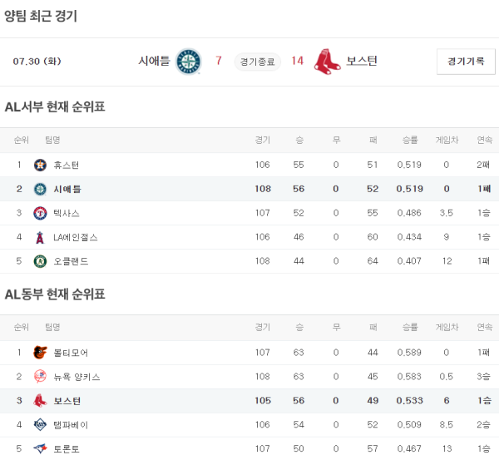Open the 경기기록 game record button
The width and height of the screenshot is (499, 460).
coord(465,62)
